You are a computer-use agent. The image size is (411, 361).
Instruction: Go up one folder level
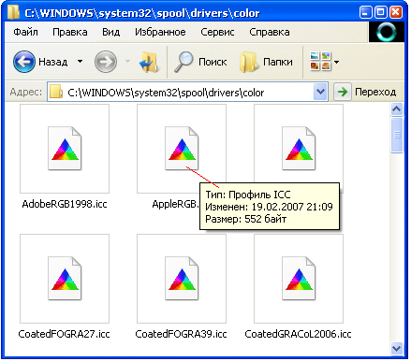point(149,63)
